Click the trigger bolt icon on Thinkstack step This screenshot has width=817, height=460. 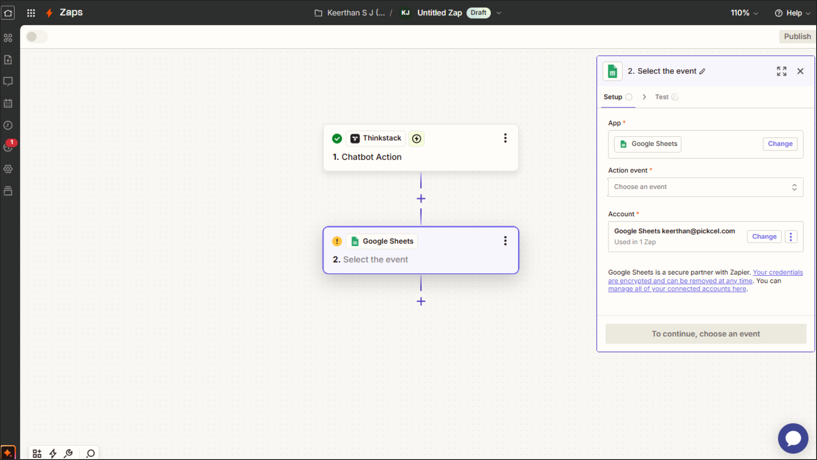[417, 138]
